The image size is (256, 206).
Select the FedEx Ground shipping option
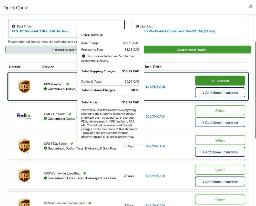[220, 111]
